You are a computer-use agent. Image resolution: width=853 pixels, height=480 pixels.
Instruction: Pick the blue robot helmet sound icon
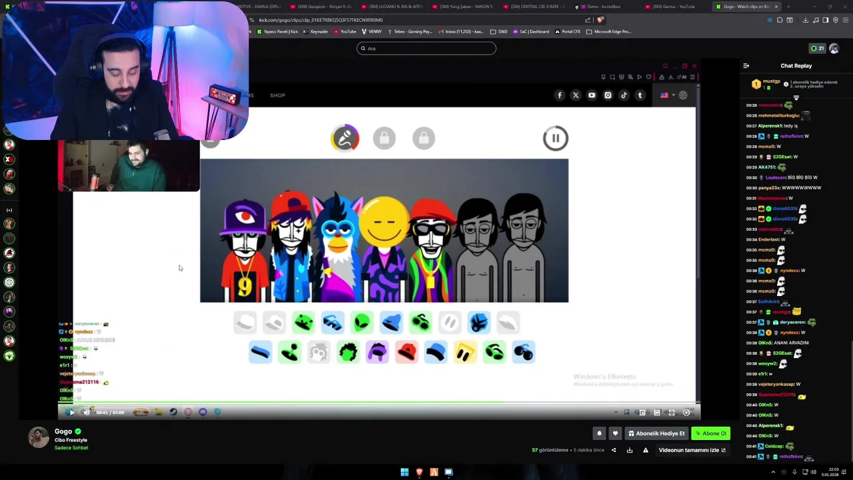[x=479, y=323]
